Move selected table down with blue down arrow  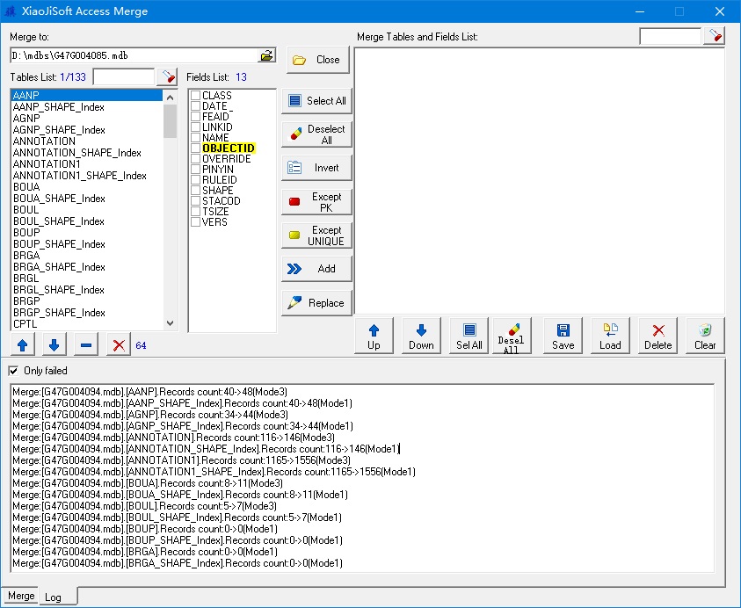click(x=54, y=345)
